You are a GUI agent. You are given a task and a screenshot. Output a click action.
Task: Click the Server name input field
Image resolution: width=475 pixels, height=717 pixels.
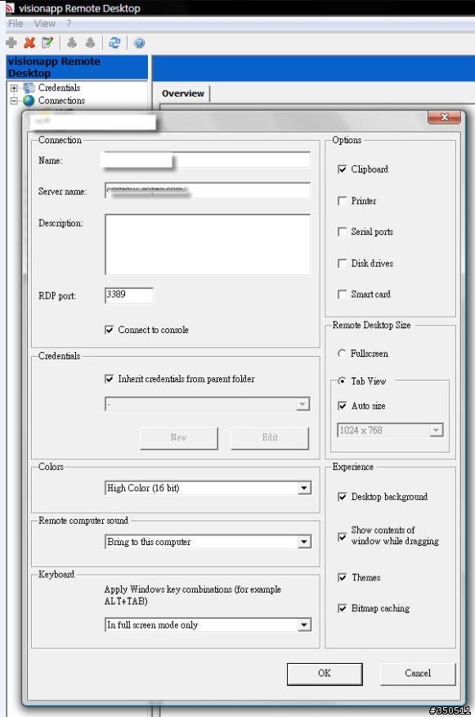[208, 190]
